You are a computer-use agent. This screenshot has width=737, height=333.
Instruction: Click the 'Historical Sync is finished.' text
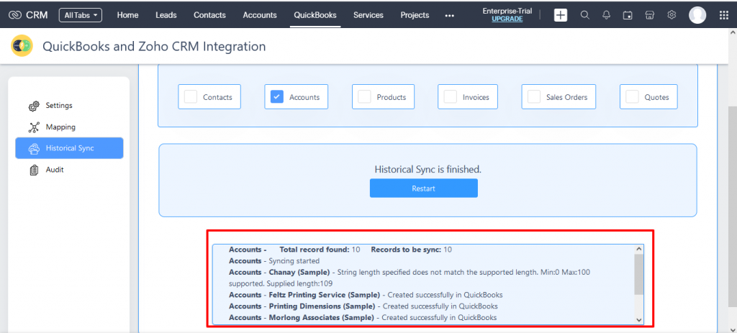(x=428, y=169)
